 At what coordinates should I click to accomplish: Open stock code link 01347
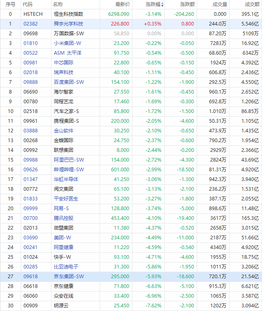pos(30,179)
